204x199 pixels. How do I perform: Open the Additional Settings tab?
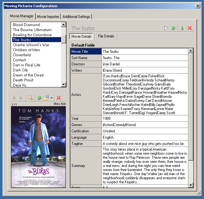click(76, 17)
